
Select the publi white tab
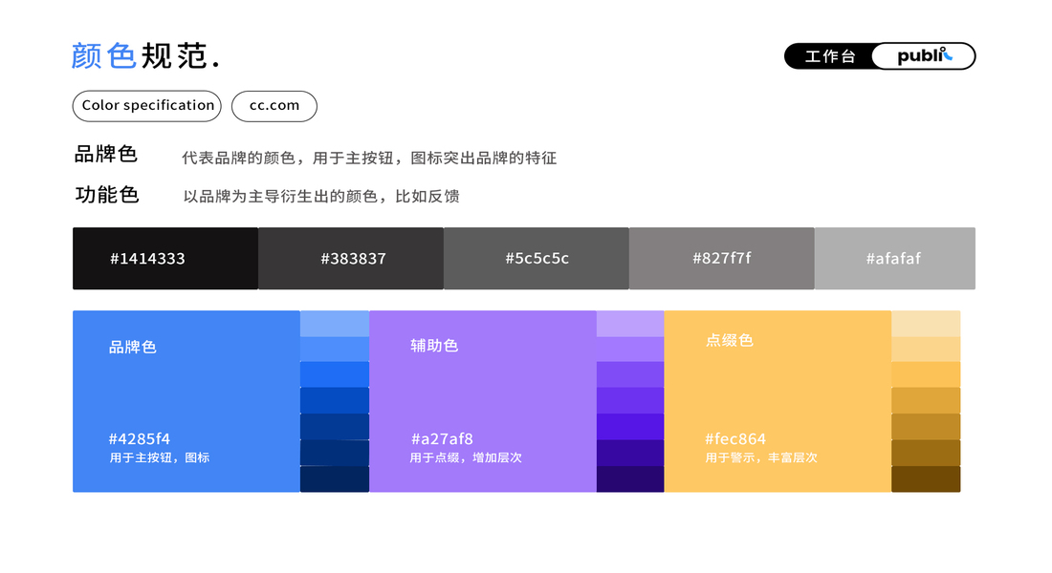click(x=924, y=56)
